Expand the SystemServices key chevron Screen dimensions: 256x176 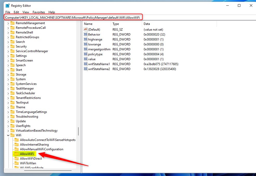[8, 84]
